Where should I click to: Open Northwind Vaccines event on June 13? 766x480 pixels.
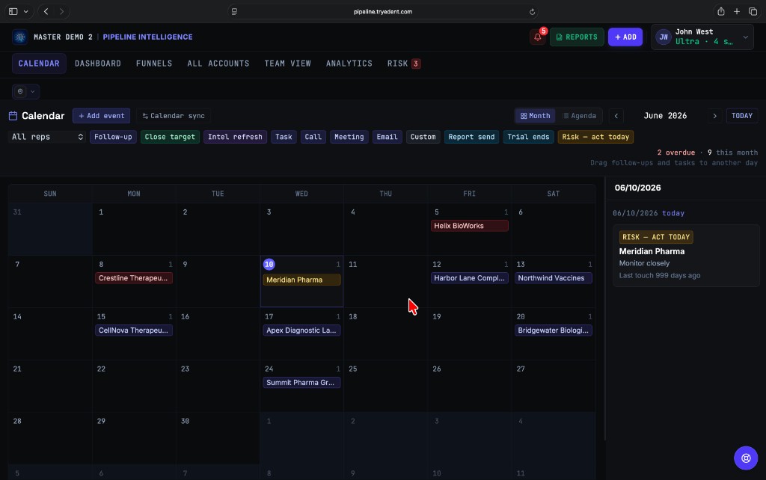coord(554,278)
